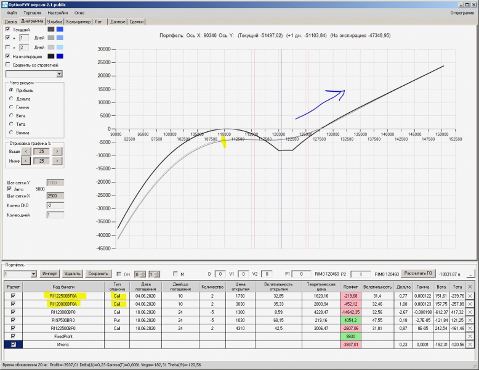Click the small button right of -18031,87
479x370 pixels.
[472, 274]
